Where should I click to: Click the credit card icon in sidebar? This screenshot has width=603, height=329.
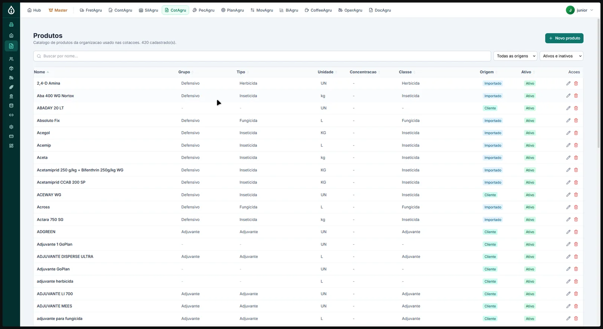coord(11,136)
